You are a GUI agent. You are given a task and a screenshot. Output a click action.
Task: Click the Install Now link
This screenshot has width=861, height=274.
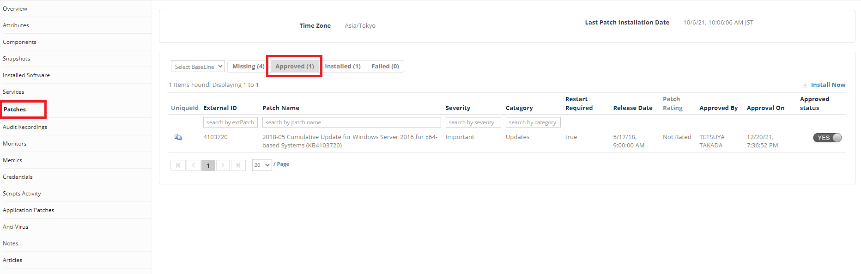828,85
